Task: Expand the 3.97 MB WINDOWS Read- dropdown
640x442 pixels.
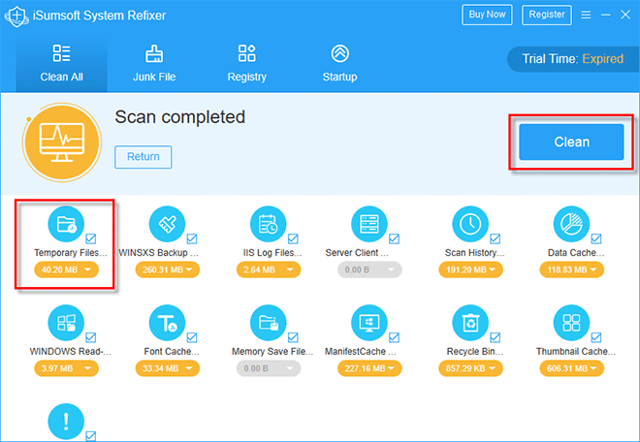Action: point(66,368)
